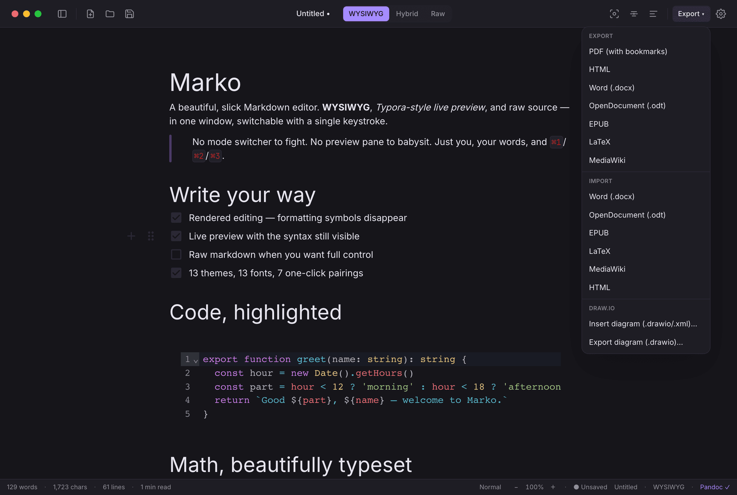Screen dimensions: 737x495
Task: Check 'Raw markdown when you want full control'
Action: point(176,254)
